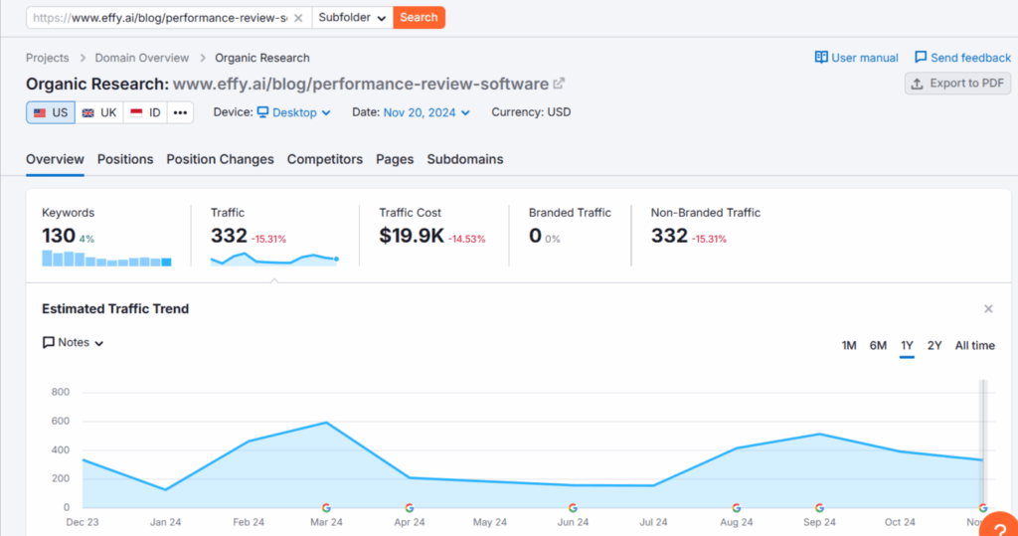This screenshot has width=1018, height=536.
Task: Click the Organic Research breadcrumb text
Action: pos(262,58)
